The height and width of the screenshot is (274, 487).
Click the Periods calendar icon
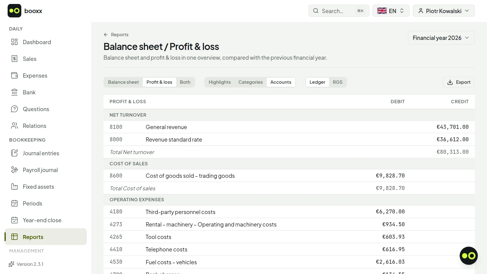pos(14,203)
